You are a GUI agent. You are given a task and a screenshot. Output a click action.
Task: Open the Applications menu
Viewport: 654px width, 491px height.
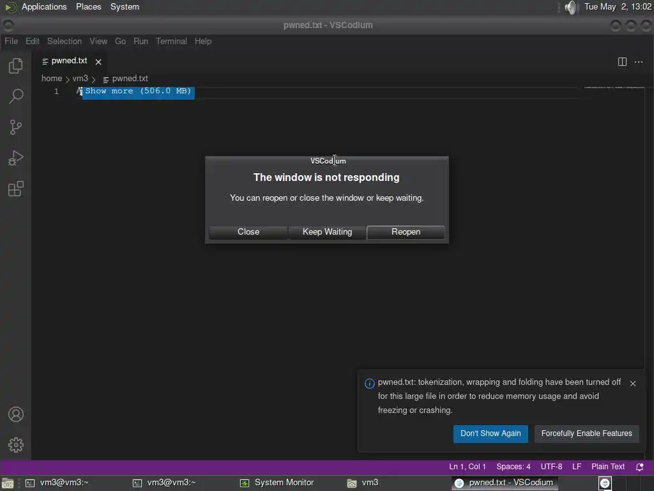[x=44, y=7]
